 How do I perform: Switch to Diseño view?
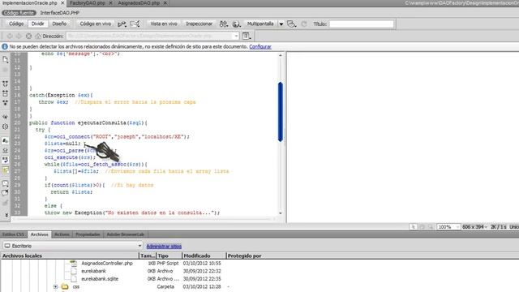[59, 24]
